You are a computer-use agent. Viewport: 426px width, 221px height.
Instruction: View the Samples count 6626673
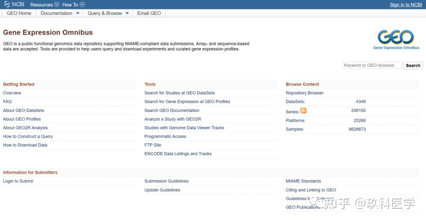click(357, 129)
